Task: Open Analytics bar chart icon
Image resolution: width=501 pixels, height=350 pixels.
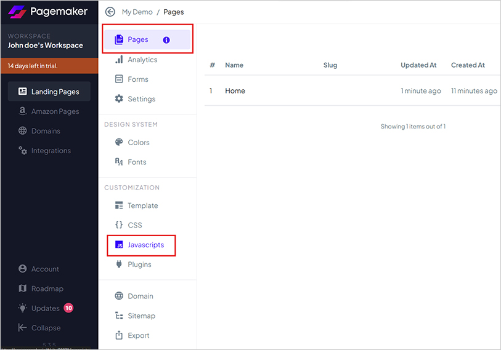Action: point(119,60)
